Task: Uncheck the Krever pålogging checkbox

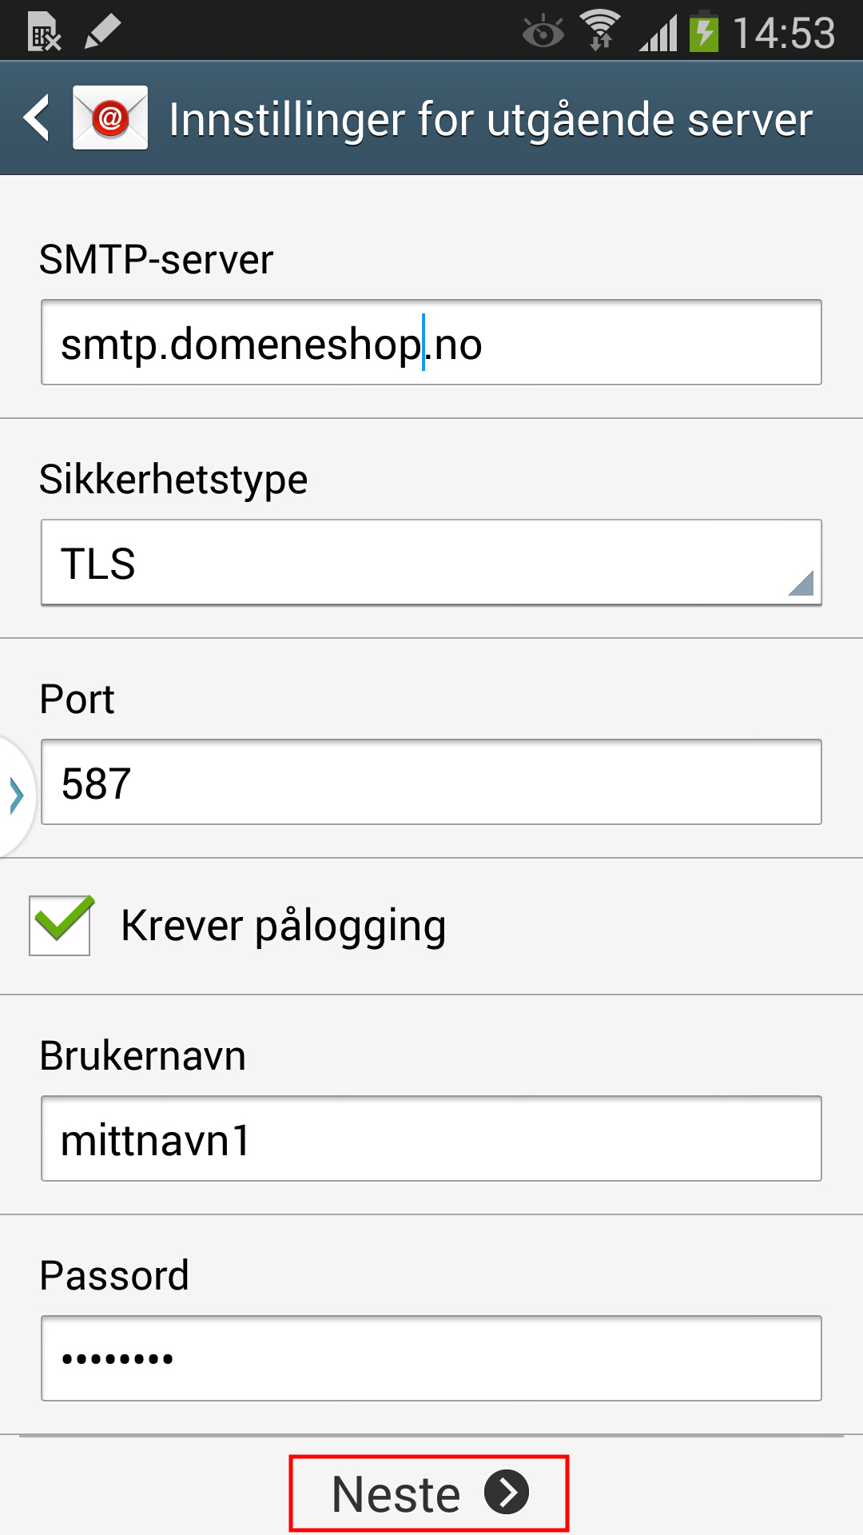Action: tap(61, 925)
